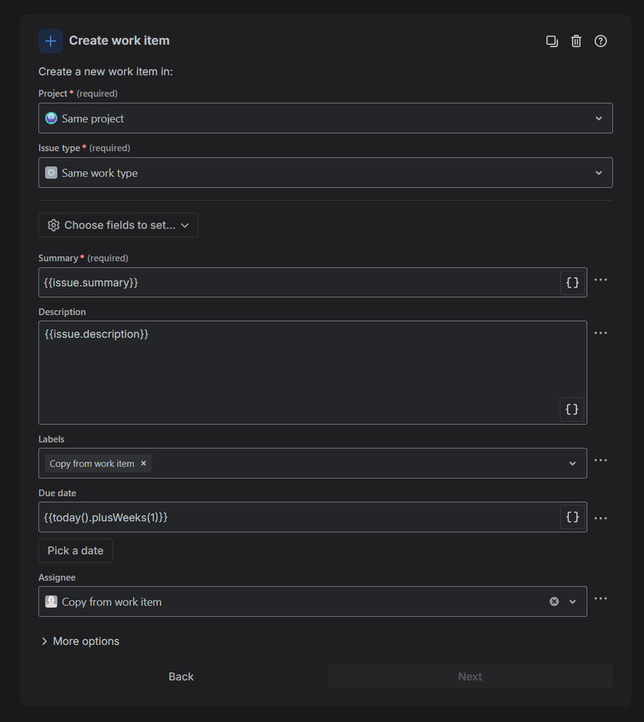644x722 pixels.
Task: Expand the Choose fields to set dropdown
Action: tap(118, 225)
